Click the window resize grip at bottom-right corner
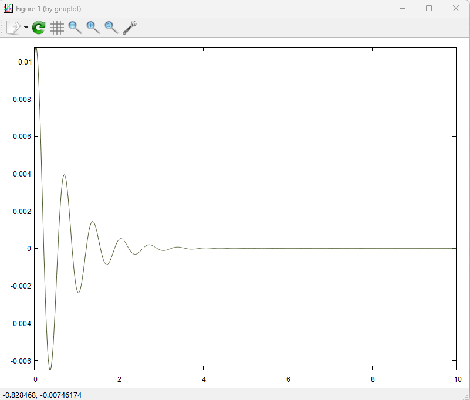Image resolution: width=470 pixels, height=400 pixels. click(x=466, y=396)
